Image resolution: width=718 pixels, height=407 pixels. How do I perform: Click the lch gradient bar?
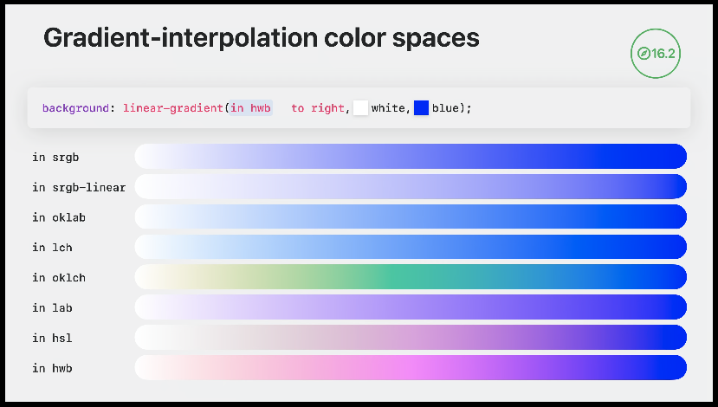tap(411, 247)
